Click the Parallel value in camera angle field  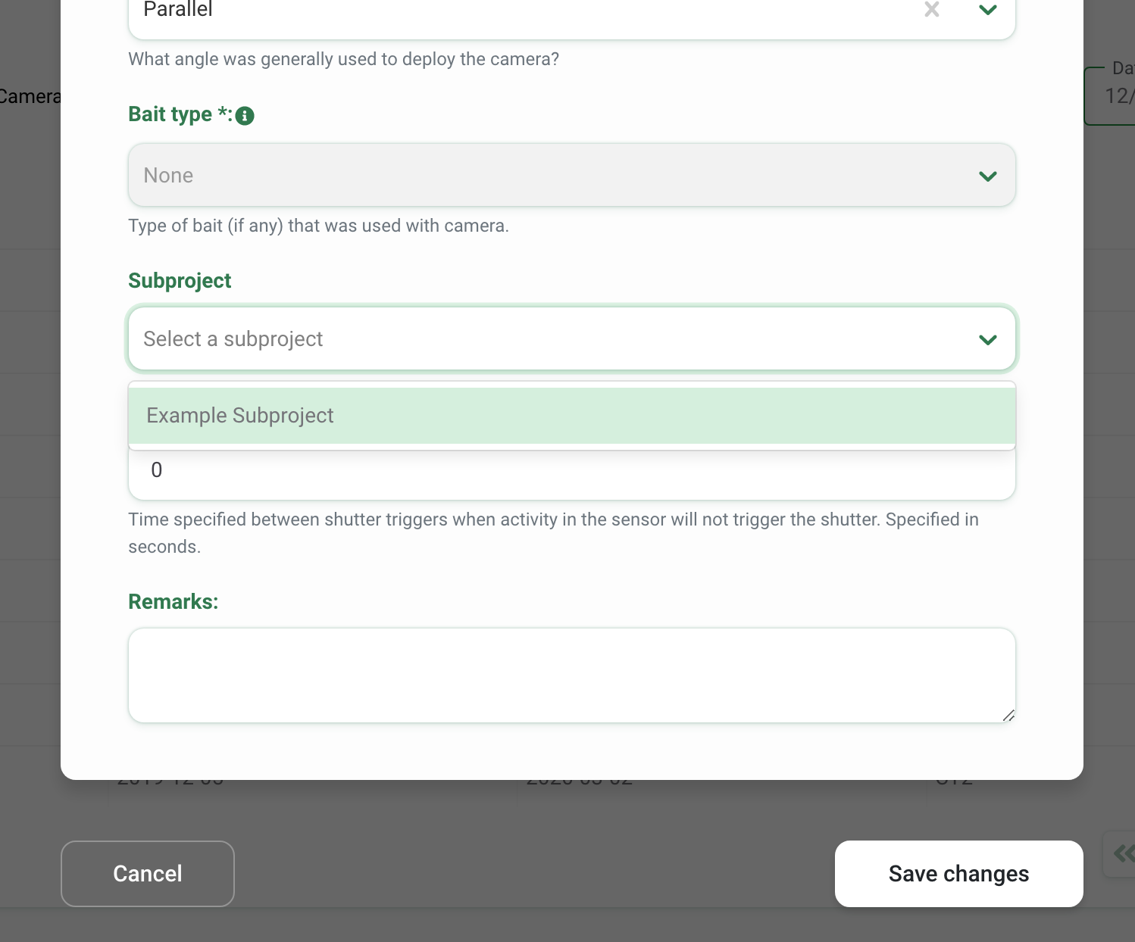tap(178, 9)
